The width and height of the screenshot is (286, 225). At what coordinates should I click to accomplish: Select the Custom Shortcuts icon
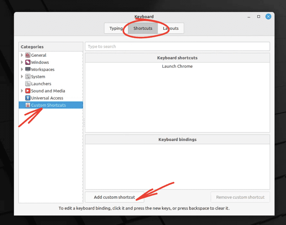(x=28, y=105)
